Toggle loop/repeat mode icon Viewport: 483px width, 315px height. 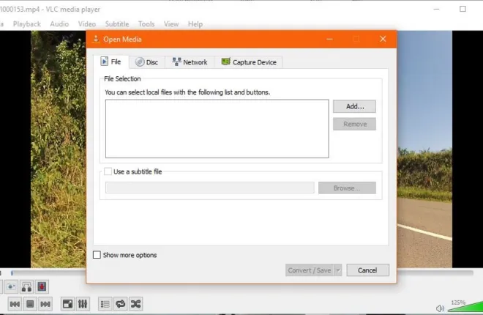point(121,304)
